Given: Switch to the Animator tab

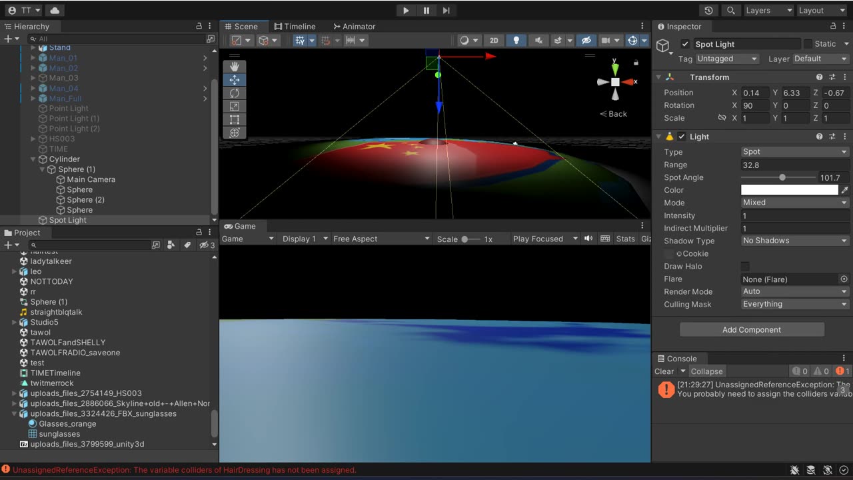Looking at the screenshot, I should pos(354,27).
